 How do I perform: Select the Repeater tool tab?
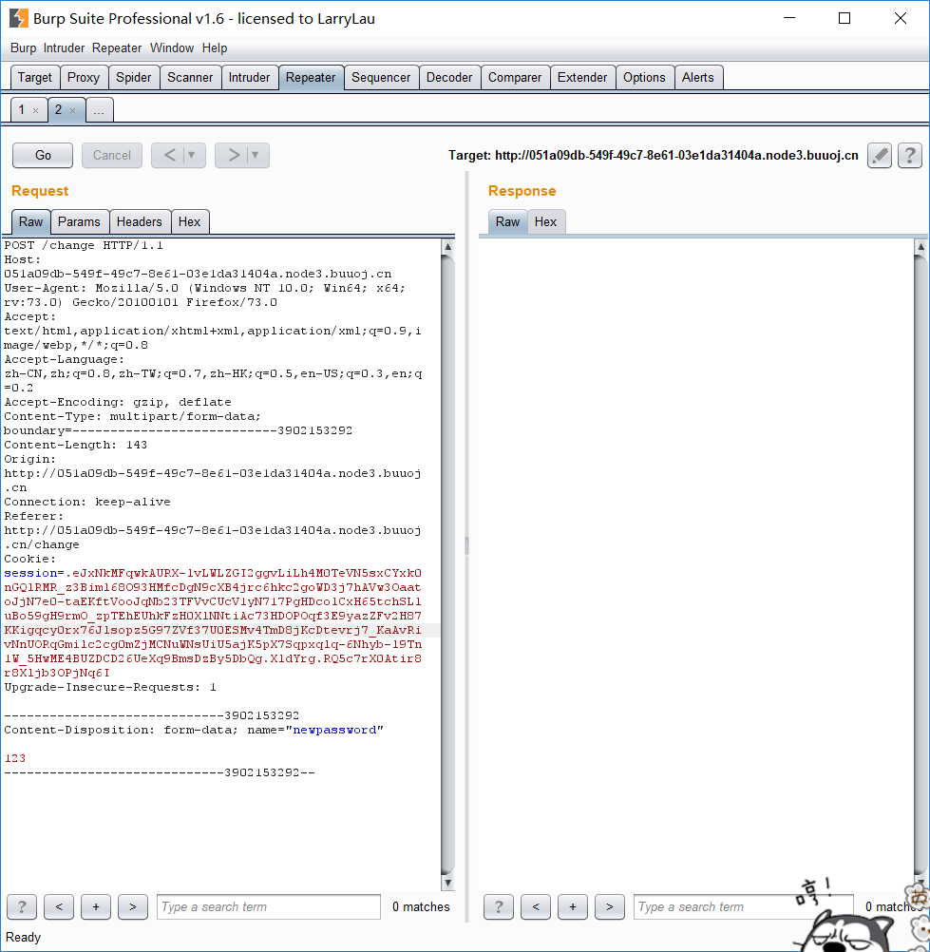(311, 78)
